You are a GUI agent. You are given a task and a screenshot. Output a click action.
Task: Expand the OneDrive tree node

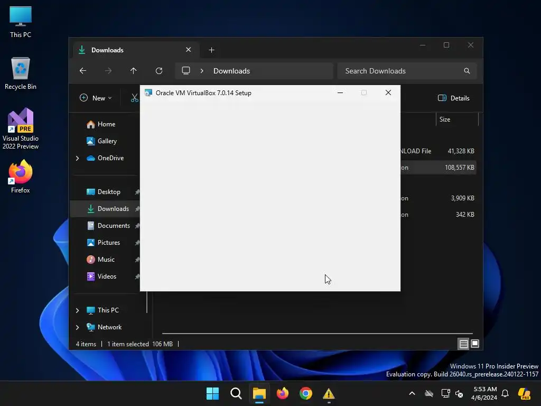(x=77, y=158)
